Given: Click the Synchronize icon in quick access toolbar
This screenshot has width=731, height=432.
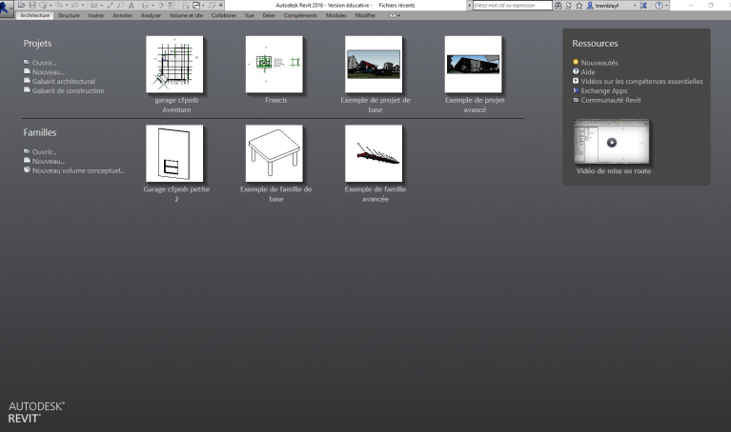Looking at the screenshot, I should pyautogui.click(x=43, y=5).
